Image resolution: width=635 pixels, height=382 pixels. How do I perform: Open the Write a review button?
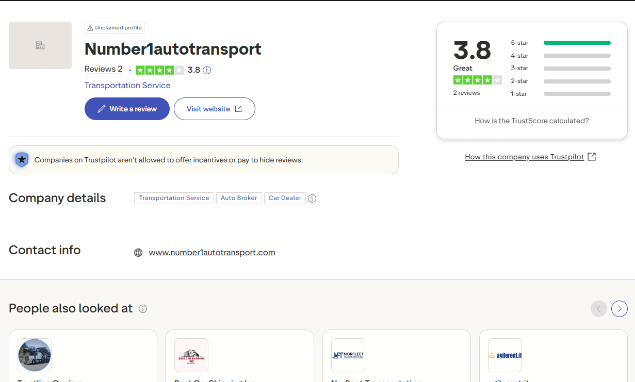point(127,109)
